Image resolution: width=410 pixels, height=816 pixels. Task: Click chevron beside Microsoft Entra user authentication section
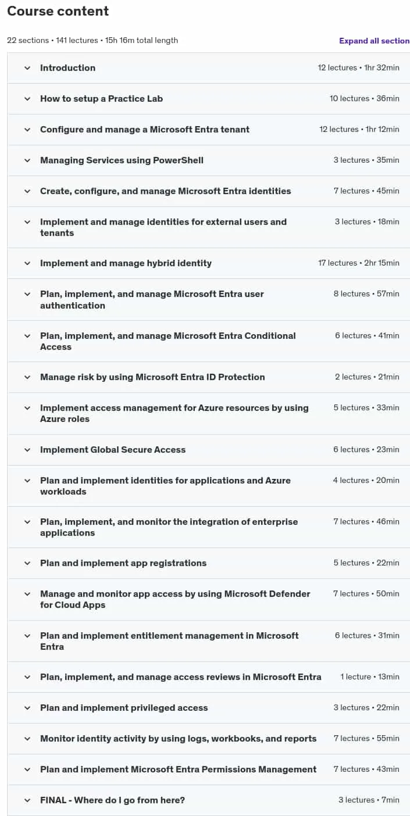pos(27,294)
